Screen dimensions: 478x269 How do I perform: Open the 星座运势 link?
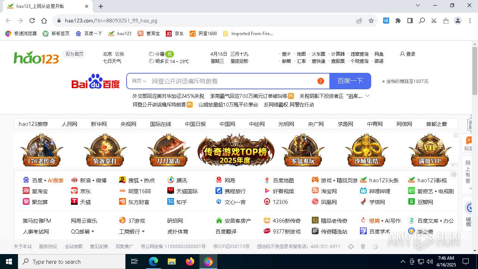(x=239, y=61)
